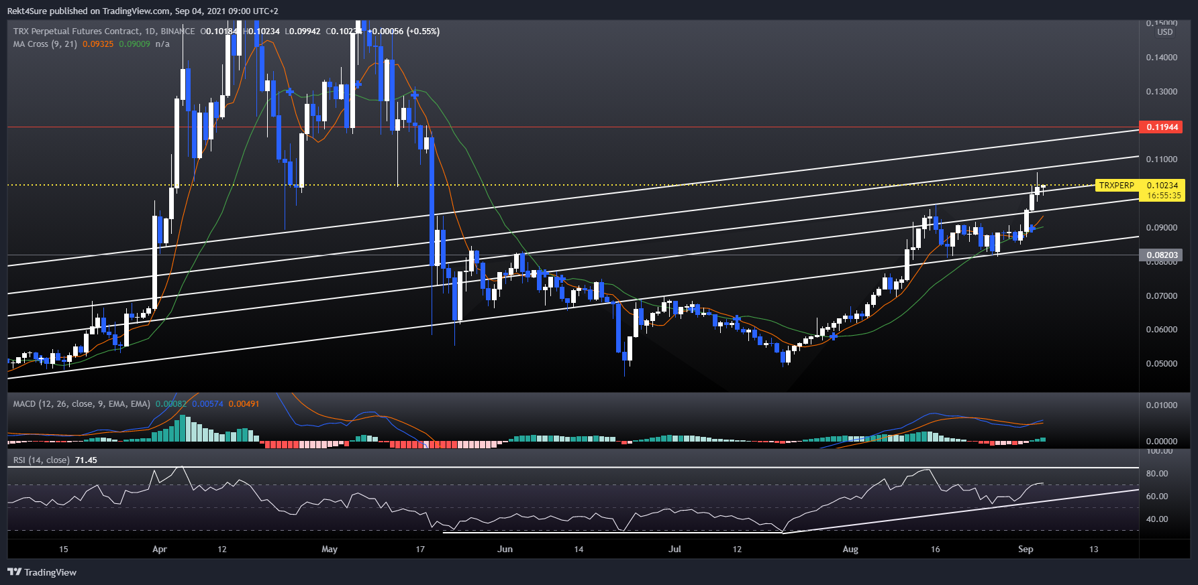
Task: Click the 0.13000 price axis label
Action: tap(1162, 92)
